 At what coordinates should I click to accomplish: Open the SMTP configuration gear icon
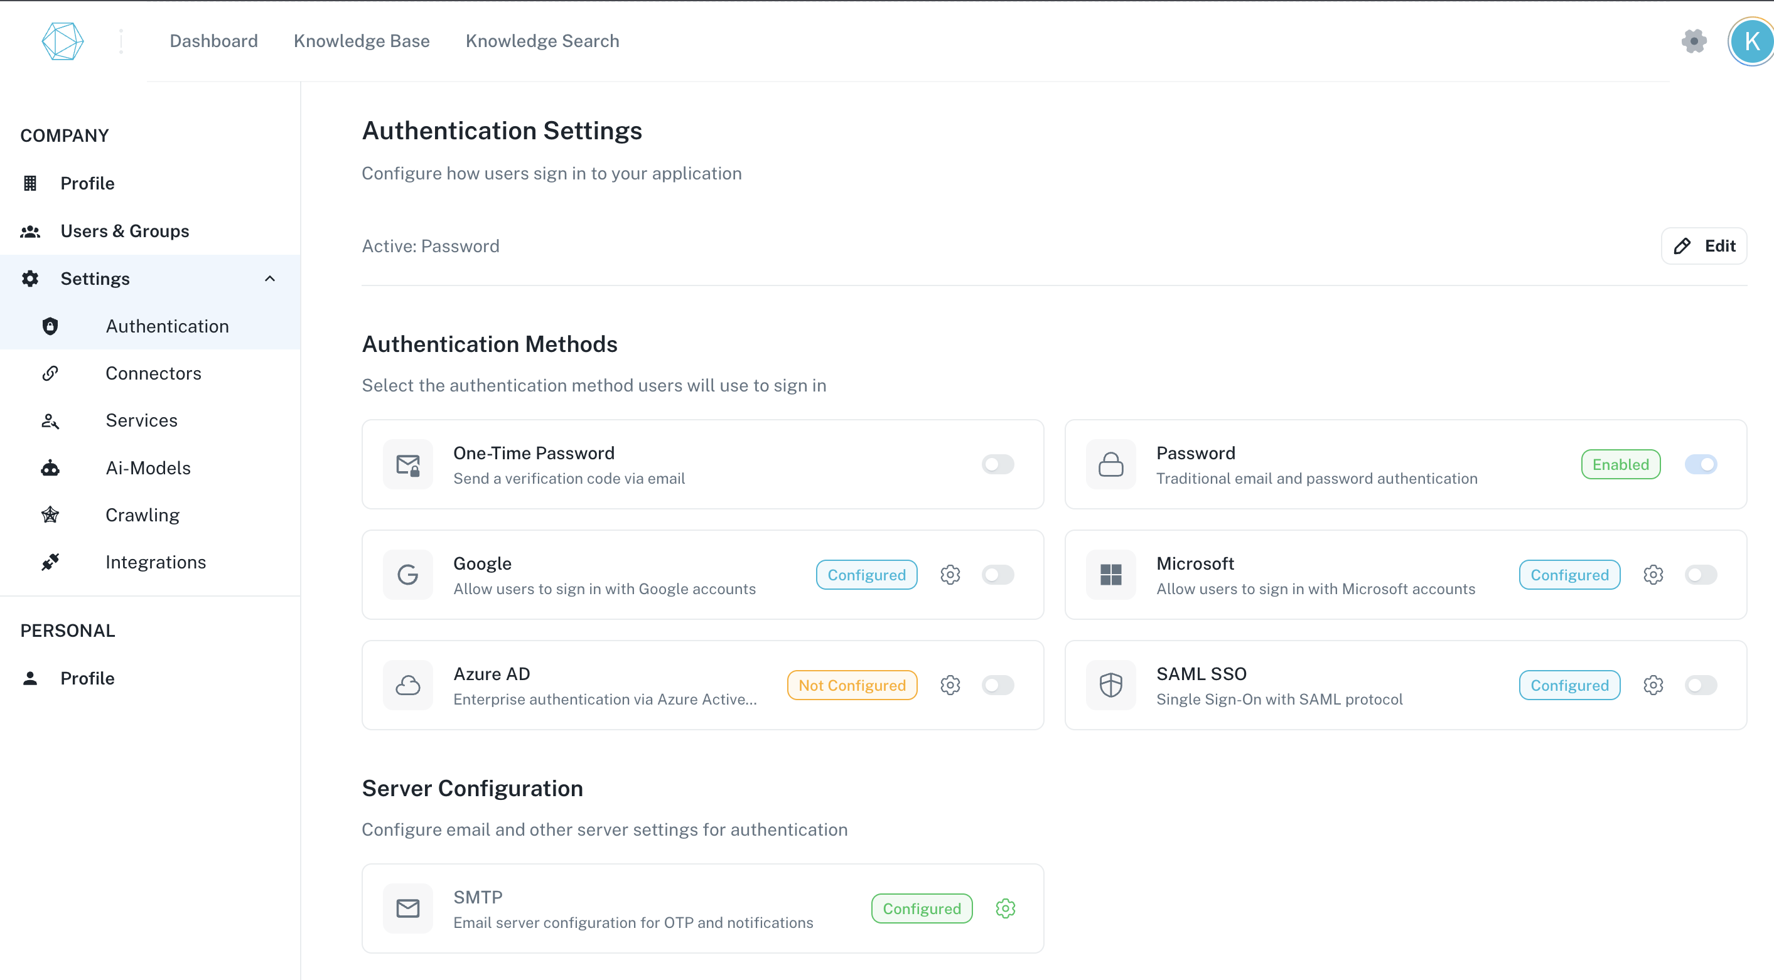(1006, 908)
